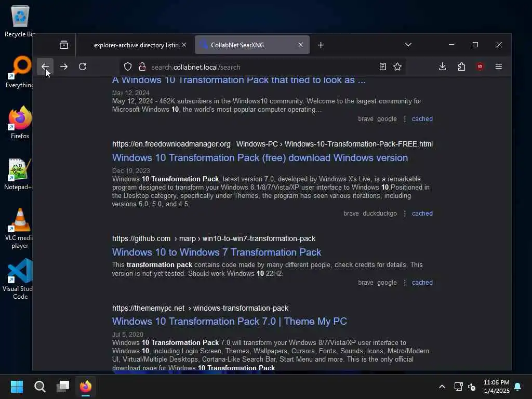Viewport: 532px width, 399px height.
Task: Open the Everything search desktop shortcut
Action: (x=20, y=72)
